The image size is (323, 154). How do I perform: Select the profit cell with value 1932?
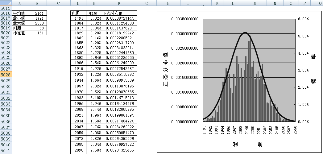point(78,75)
